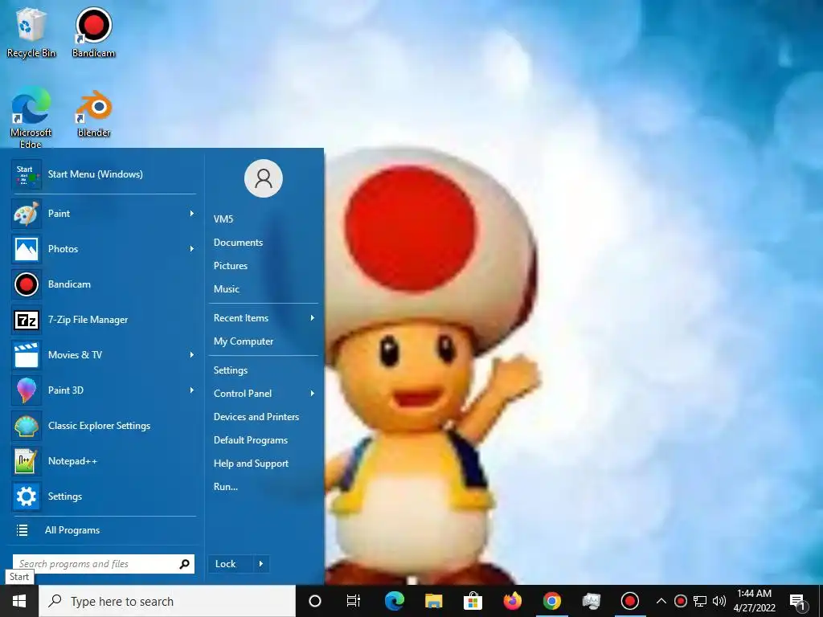Open the Microsoft Edge desktop shortcut
823x617 pixels.
[x=31, y=116]
